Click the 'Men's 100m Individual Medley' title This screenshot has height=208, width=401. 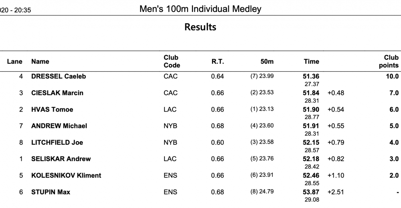[x=200, y=9]
